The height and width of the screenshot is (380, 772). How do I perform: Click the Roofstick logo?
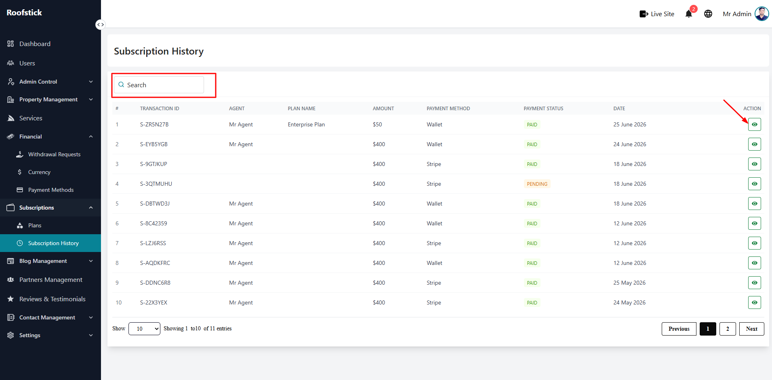pyautogui.click(x=24, y=13)
